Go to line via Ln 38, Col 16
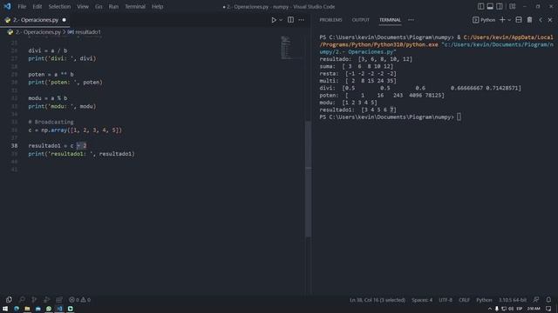 378,300
